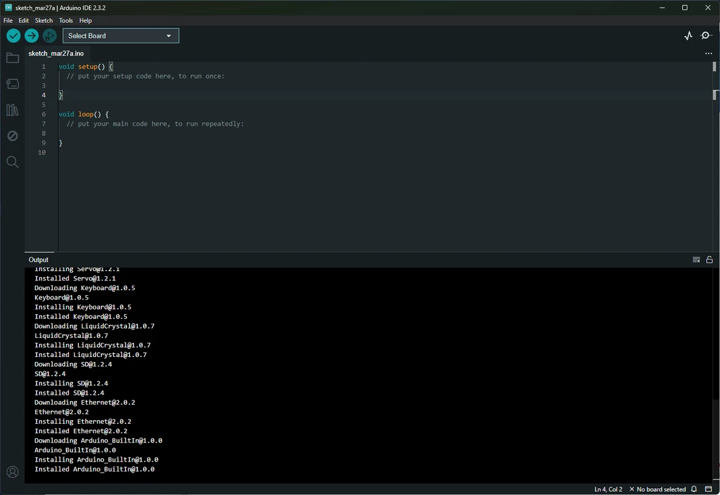
Task: Open the Serial Monitor
Action: click(706, 36)
